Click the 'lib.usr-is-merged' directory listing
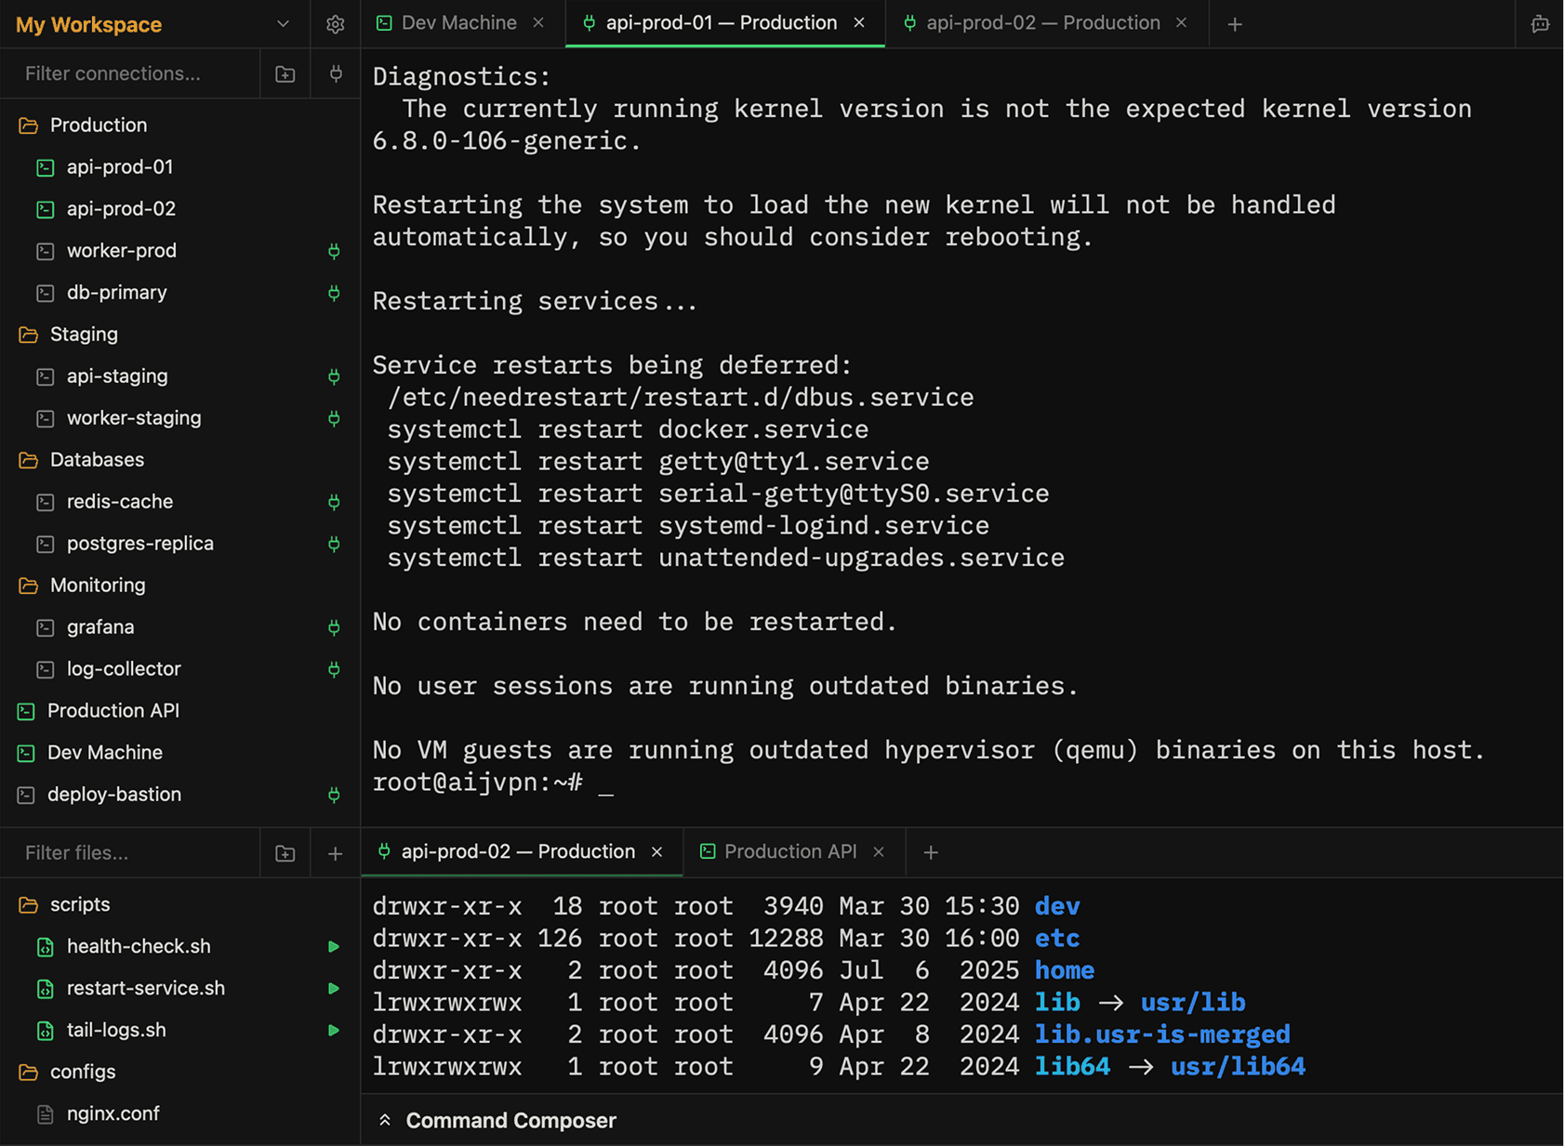The height and width of the screenshot is (1146, 1564). click(1162, 1034)
